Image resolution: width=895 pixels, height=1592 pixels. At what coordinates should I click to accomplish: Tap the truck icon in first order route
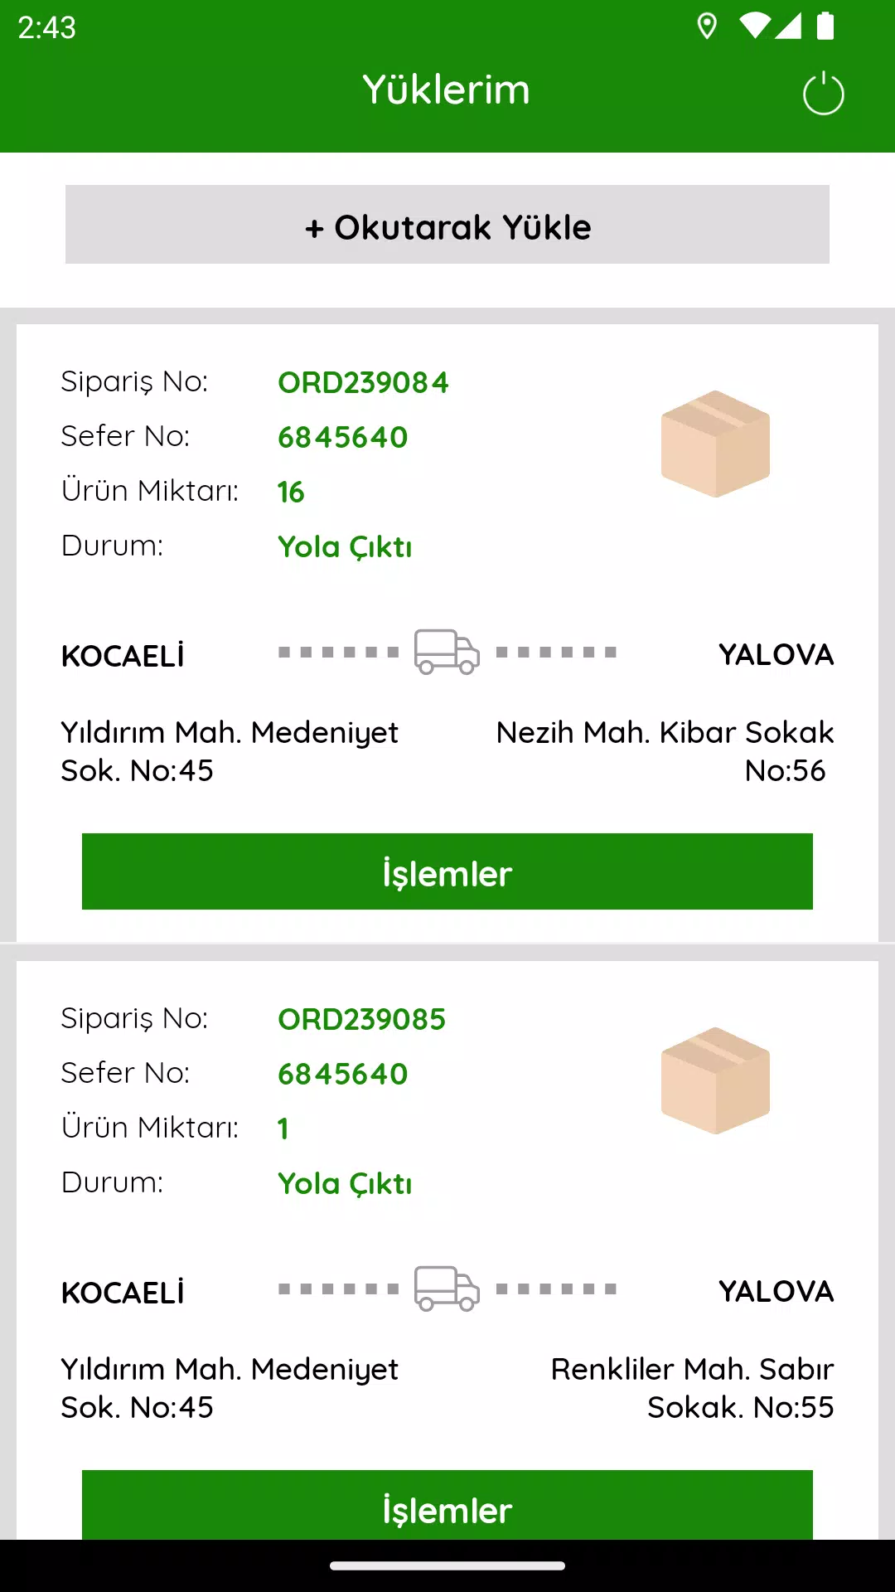447,652
